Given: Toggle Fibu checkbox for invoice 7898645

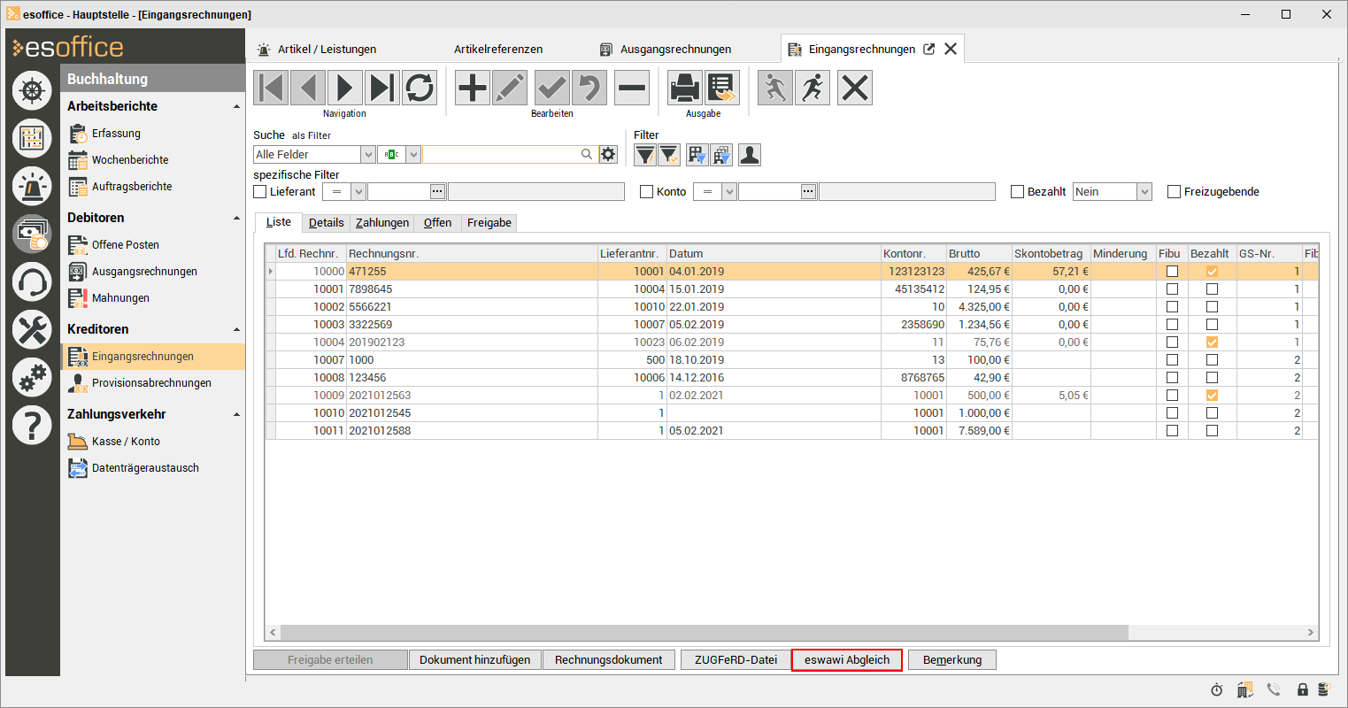Looking at the screenshot, I should (x=1172, y=289).
